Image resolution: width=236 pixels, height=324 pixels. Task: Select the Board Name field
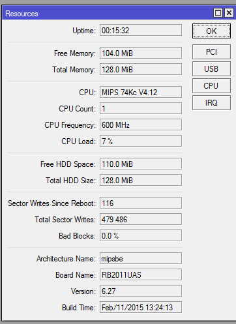[141, 274]
